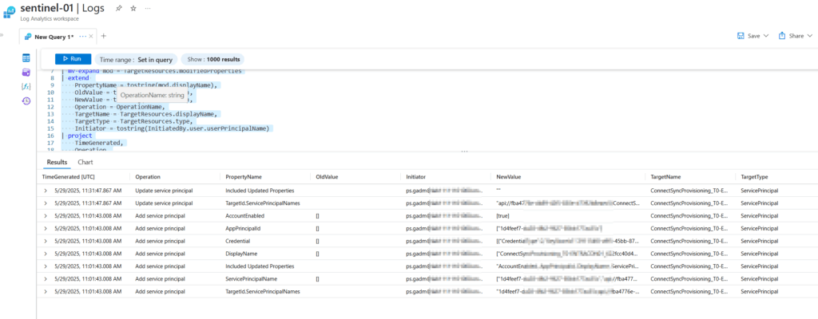Image resolution: width=818 pixels, height=319 pixels.
Task: Open the Query history clock icon
Action: coord(26,100)
